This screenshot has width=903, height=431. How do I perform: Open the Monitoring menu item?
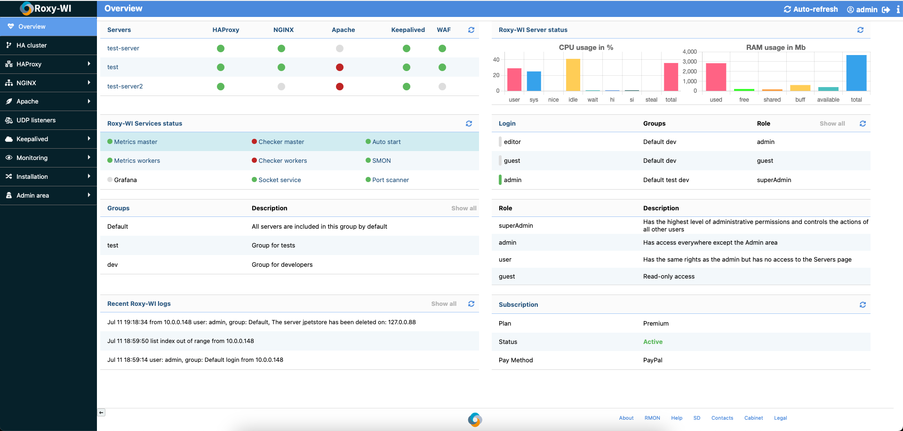48,158
